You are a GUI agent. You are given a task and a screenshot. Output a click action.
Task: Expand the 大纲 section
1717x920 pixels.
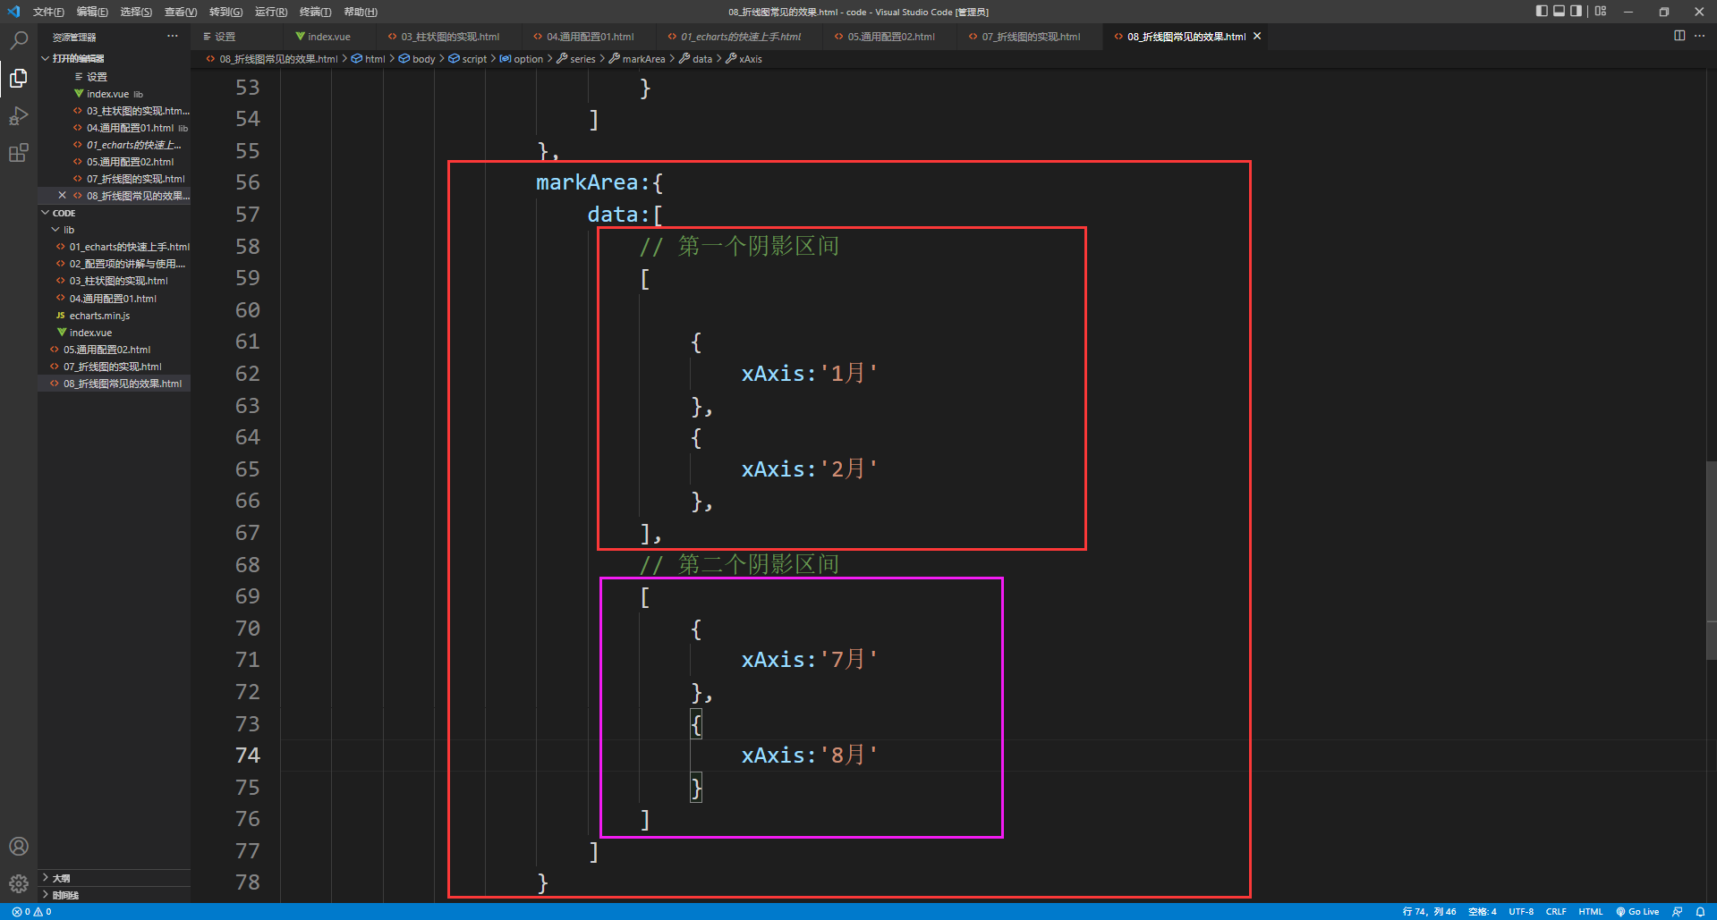point(61,878)
